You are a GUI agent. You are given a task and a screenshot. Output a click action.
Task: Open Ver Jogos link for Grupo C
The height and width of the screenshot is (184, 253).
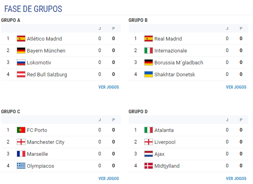[109, 178]
